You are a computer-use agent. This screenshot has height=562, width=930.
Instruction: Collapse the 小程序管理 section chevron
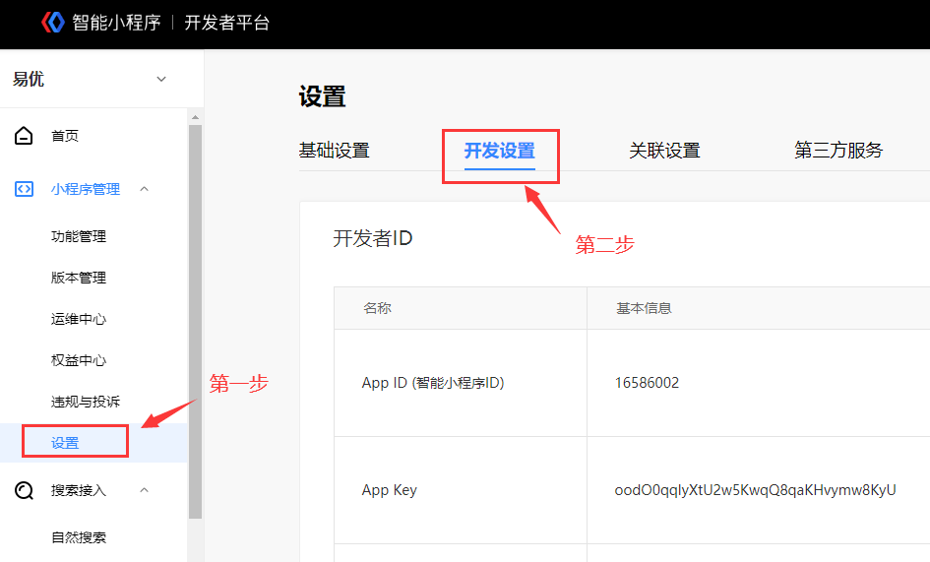click(x=145, y=189)
